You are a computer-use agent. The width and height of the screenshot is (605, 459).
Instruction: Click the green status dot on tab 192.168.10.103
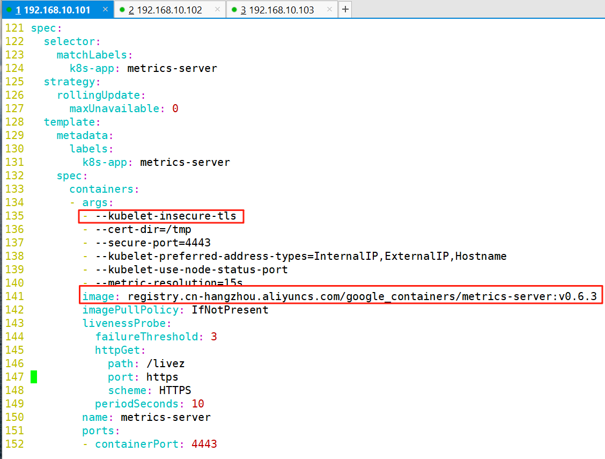pos(234,10)
